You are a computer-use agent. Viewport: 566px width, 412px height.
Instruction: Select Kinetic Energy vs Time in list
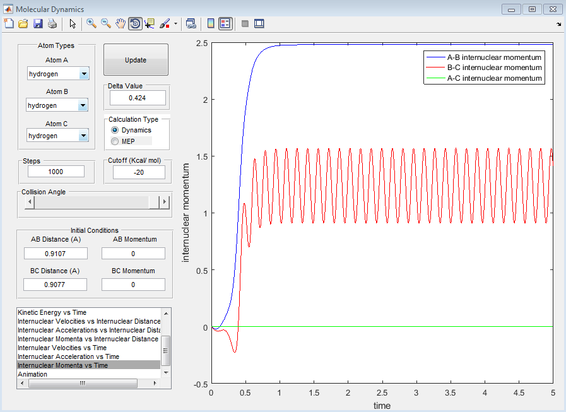pyautogui.click(x=52, y=312)
